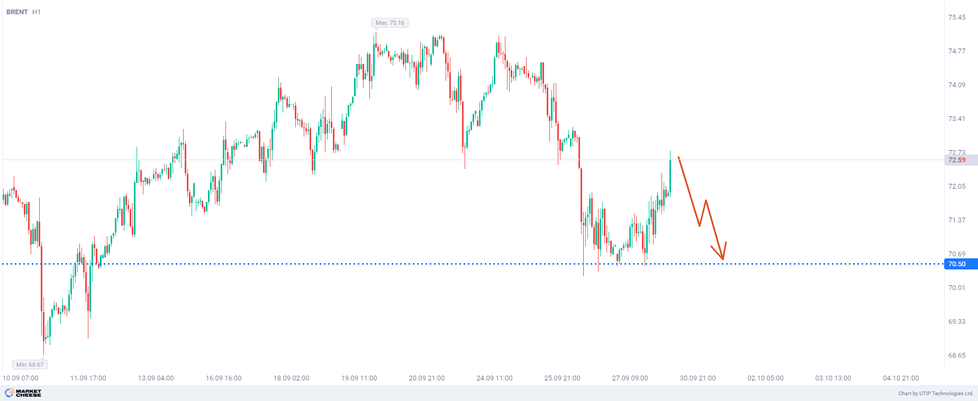The height and width of the screenshot is (401, 978).
Task: Click the 20.09 21:00 time axis label
Action: (x=427, y=378)
